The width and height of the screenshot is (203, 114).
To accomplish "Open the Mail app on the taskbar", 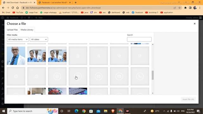I will click(98, 111).
